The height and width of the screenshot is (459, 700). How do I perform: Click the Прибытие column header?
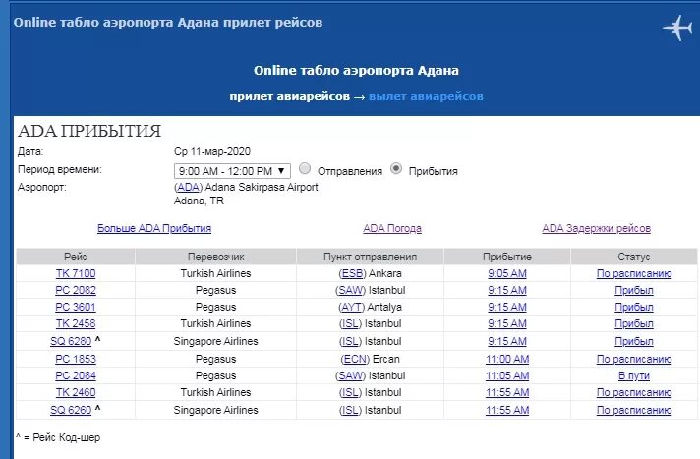pyautogui.click(x=507, y=257)
